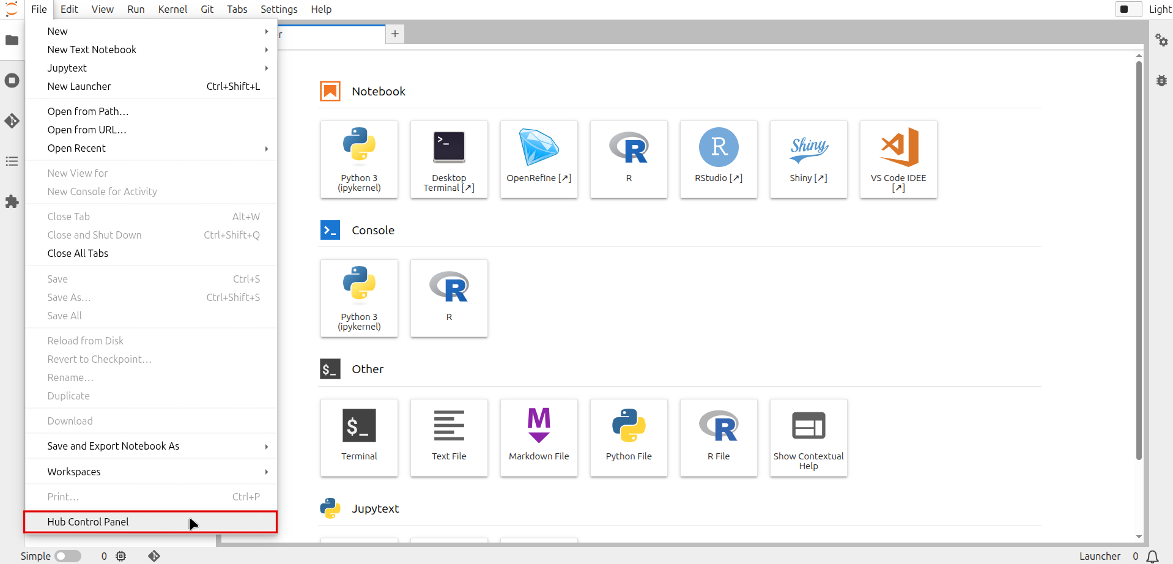This screenshot has width=1173, height=564.
Task: Choose Open from Path… menu entry
Action: pyautogui.click(x=150, y=111)
